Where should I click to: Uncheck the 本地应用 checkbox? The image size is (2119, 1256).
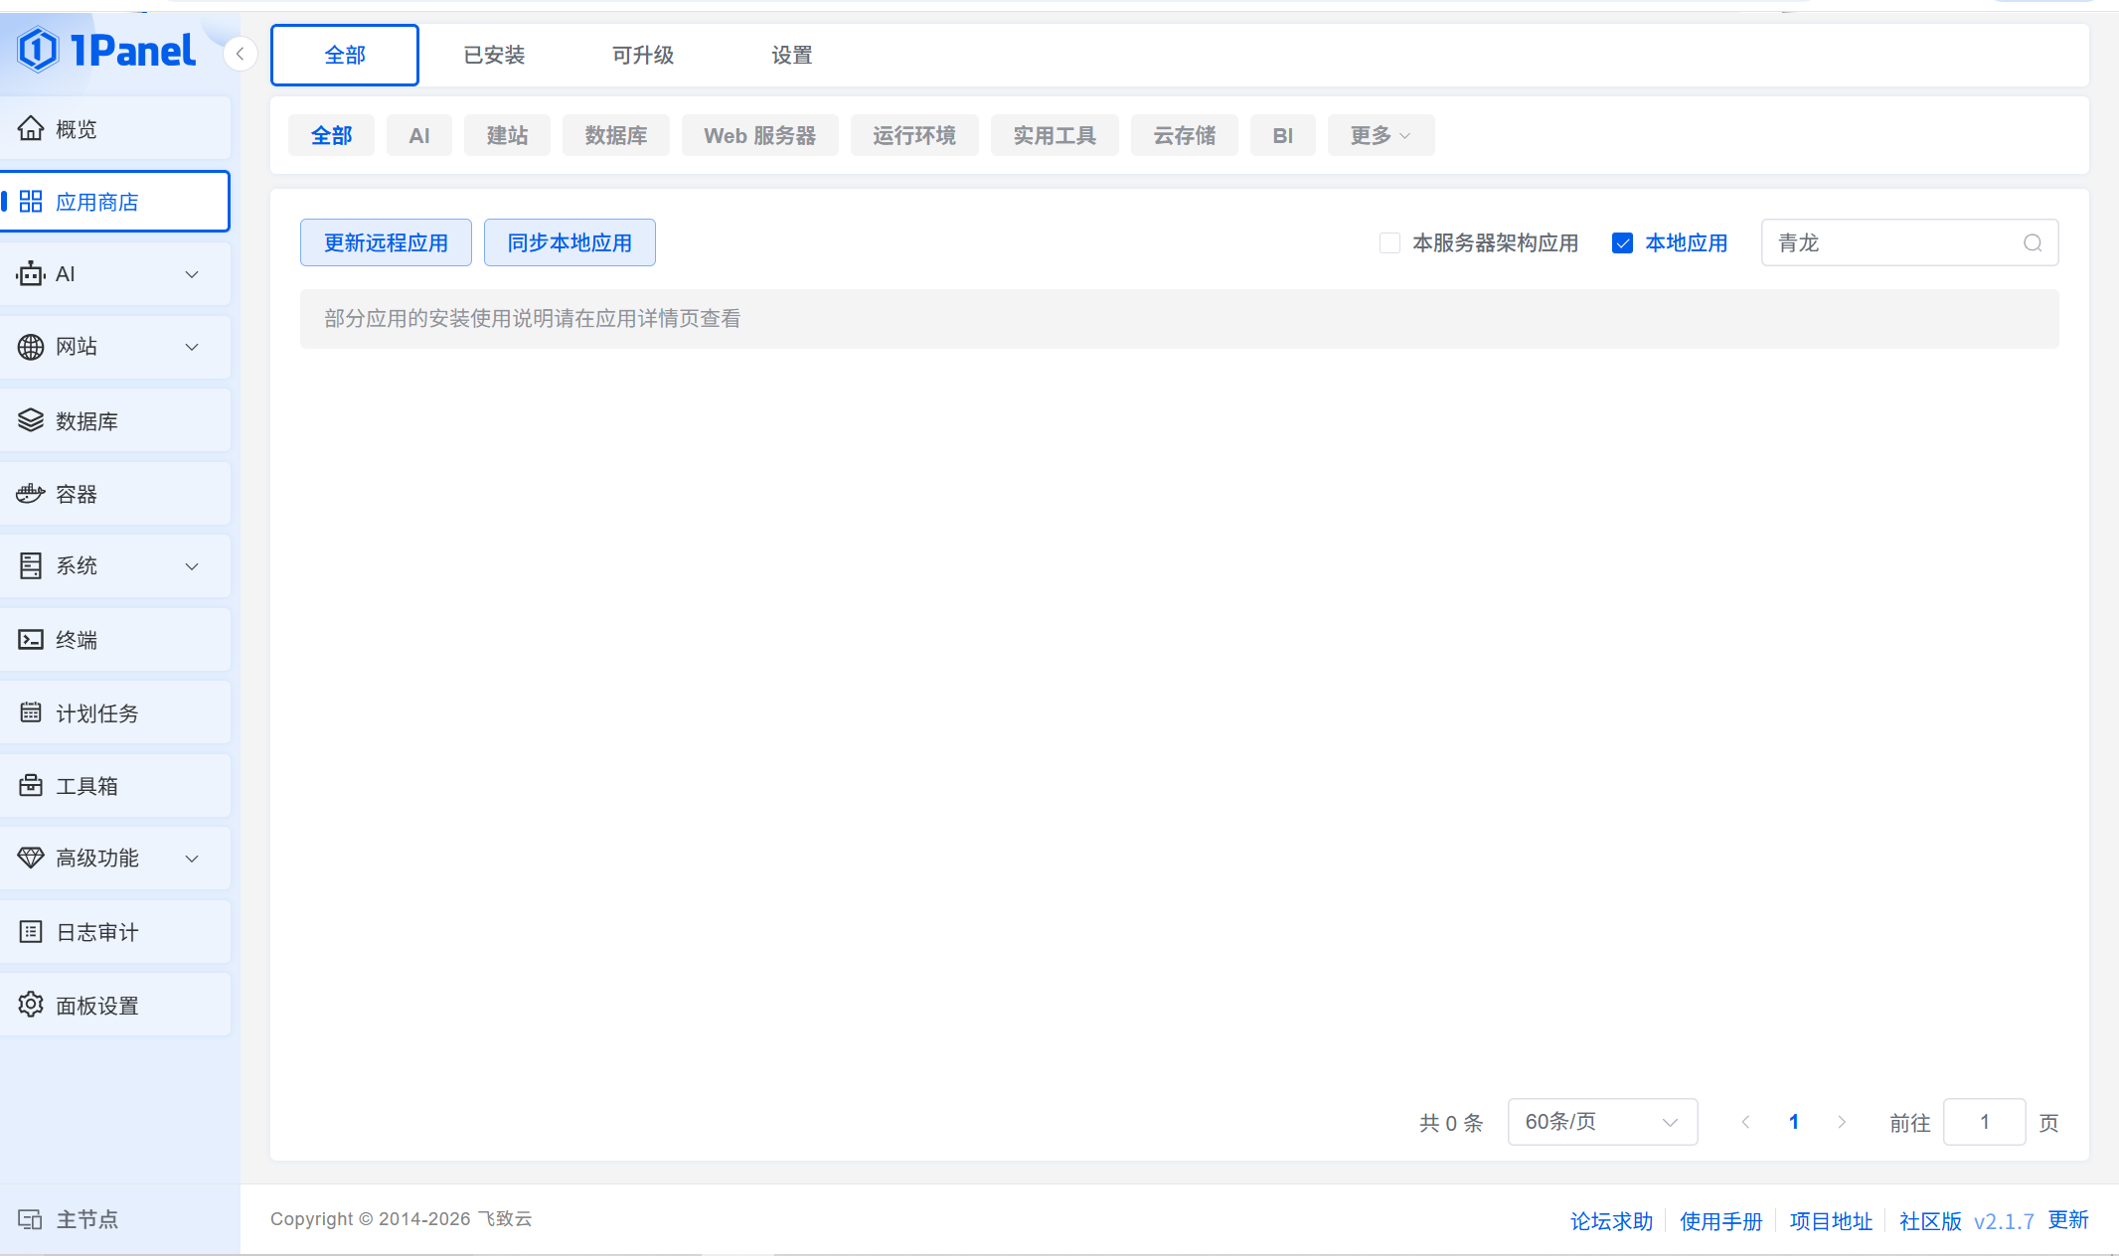coord(1622,243)
